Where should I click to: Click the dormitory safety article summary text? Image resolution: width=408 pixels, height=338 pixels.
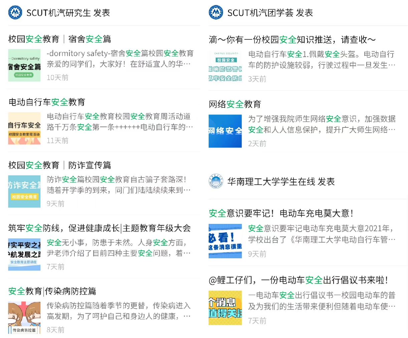pos(120,58)
